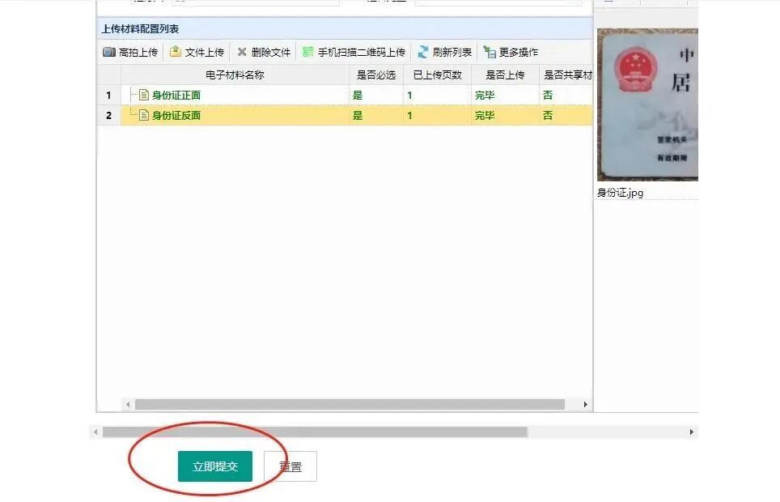
Task: Select the 身份证反面 row
Action: click(344, 115)
